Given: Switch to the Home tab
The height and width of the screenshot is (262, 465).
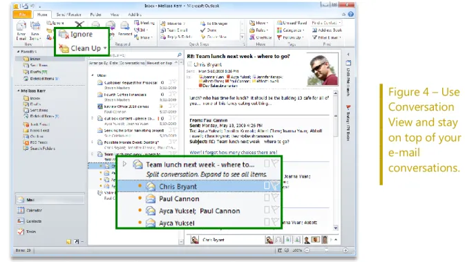Looking at the screenshot, I should pos(42,15).
